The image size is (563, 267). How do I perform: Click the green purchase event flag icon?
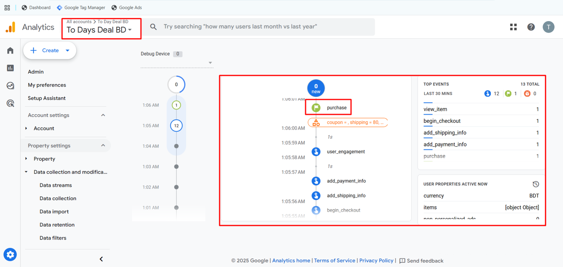(316, 108)
